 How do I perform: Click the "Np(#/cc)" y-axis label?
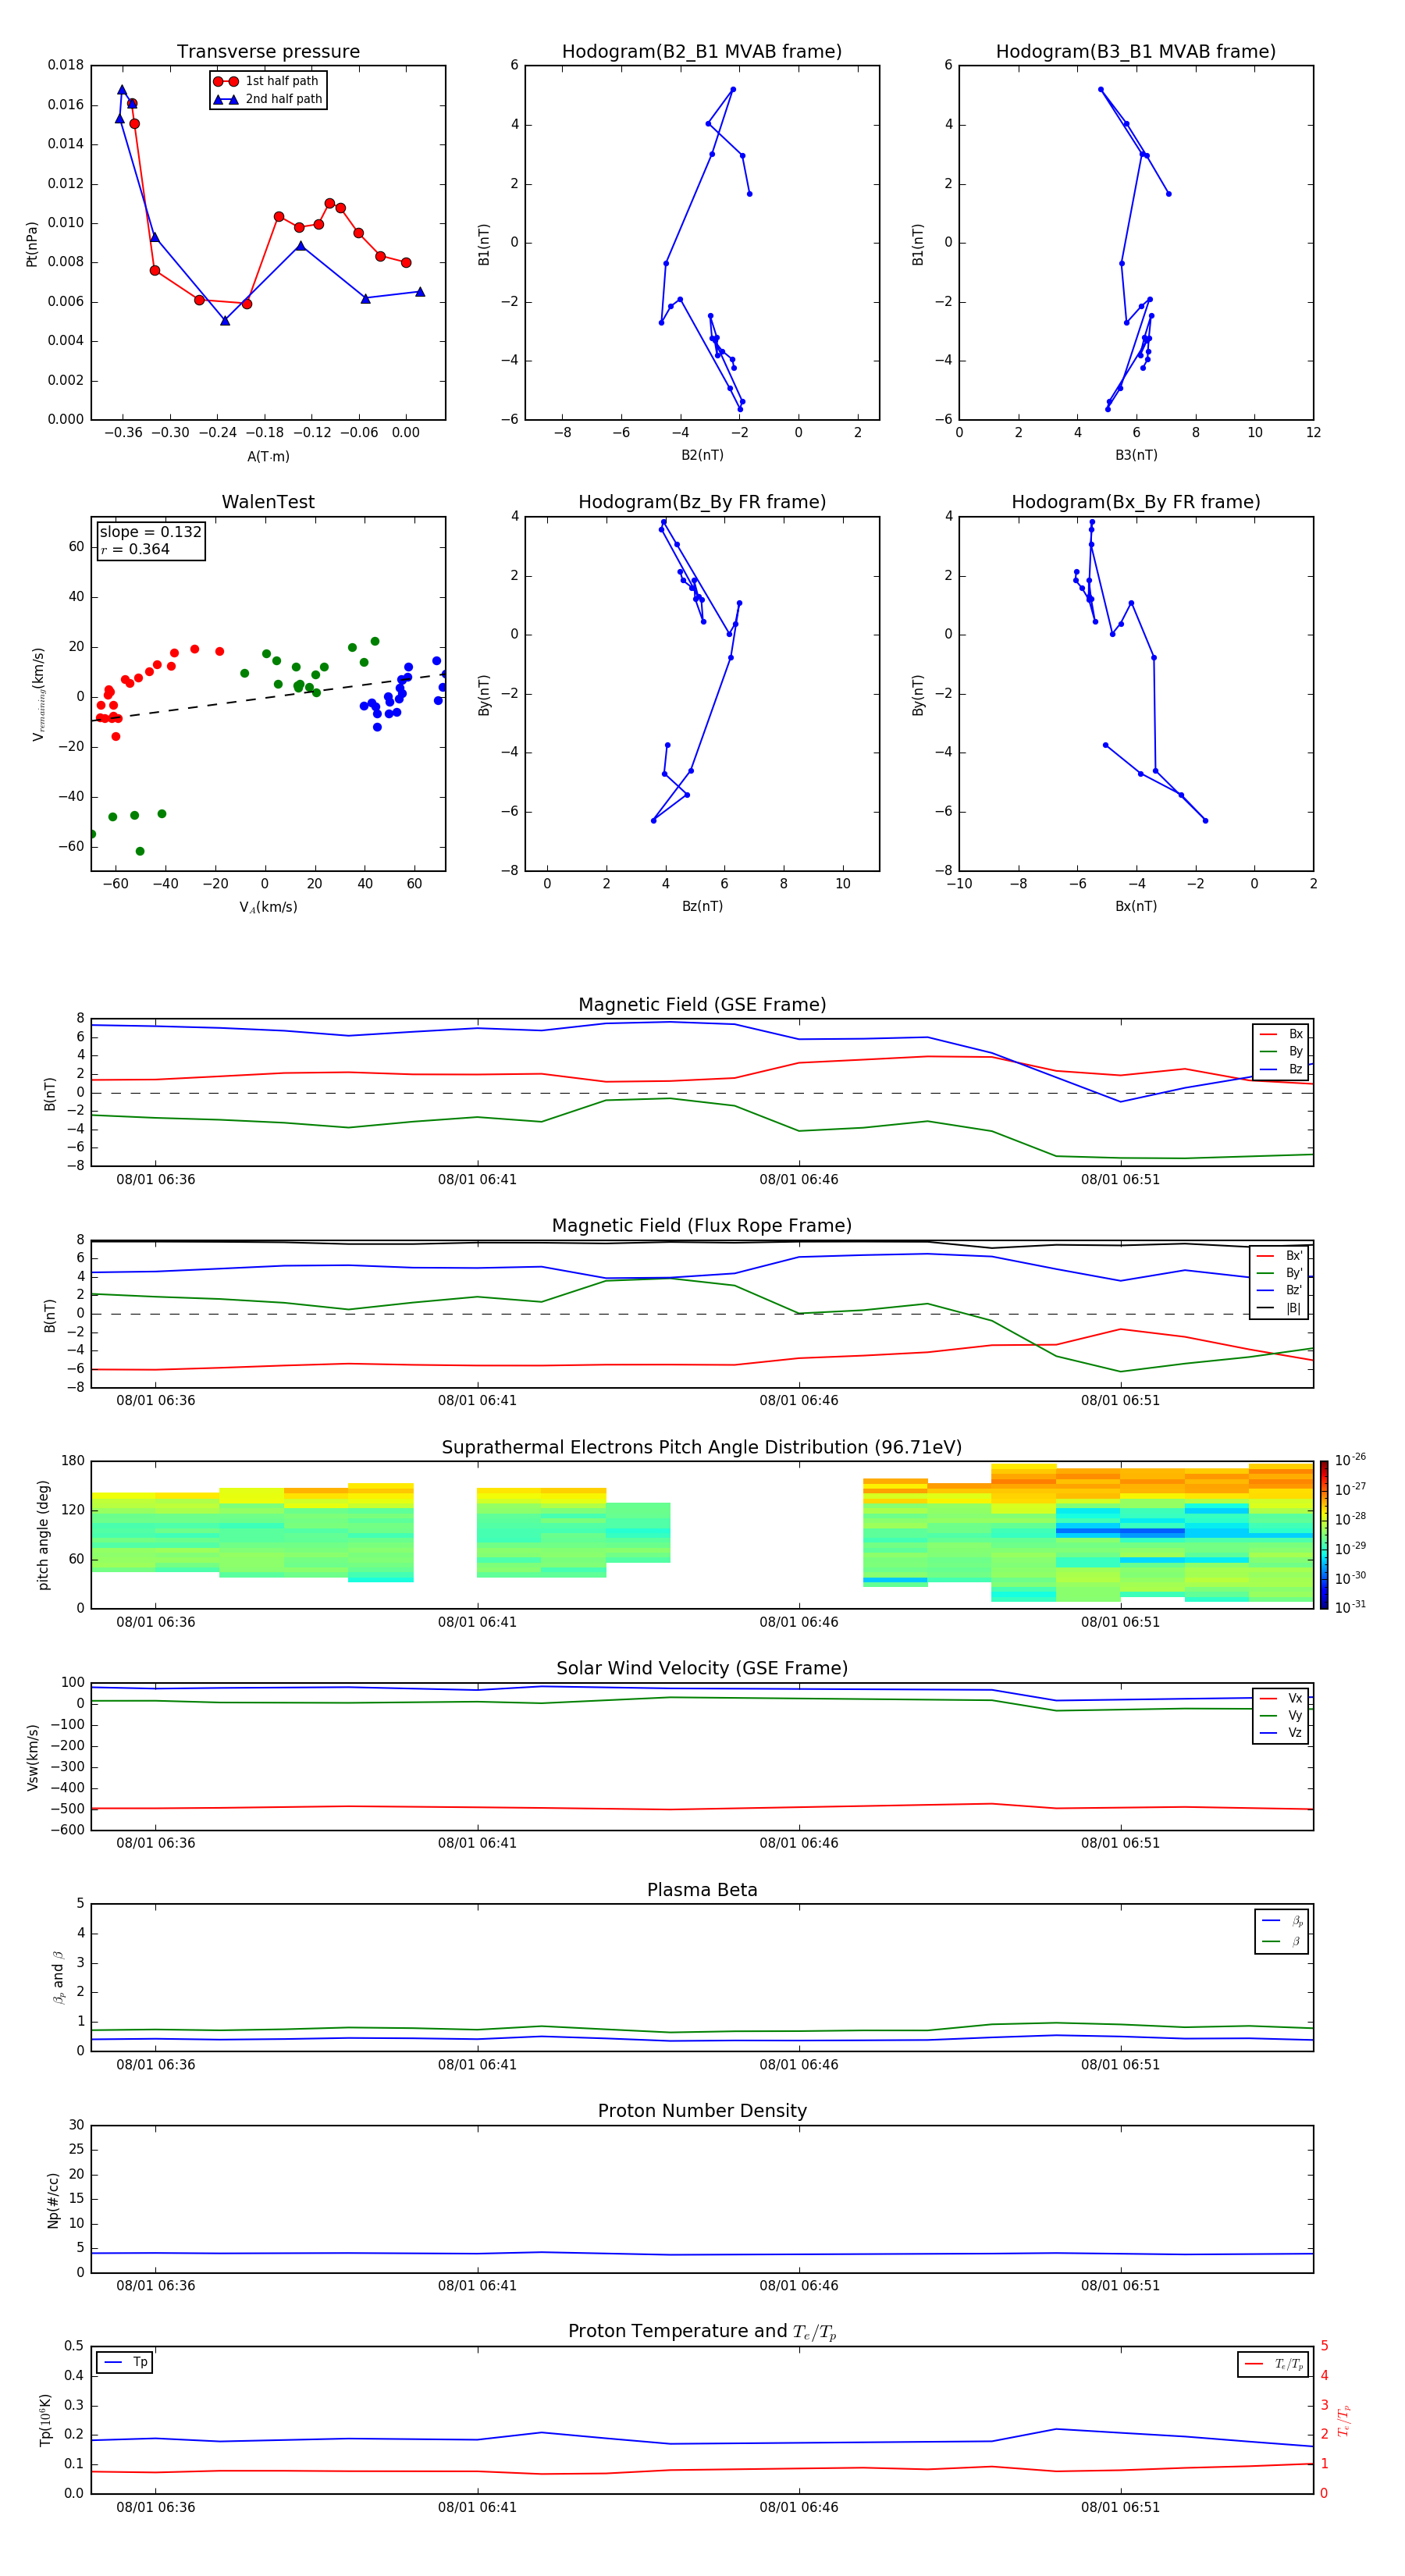point(53,2200)
